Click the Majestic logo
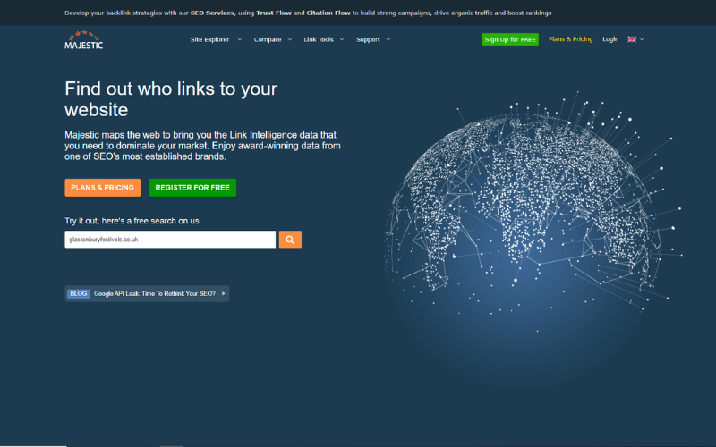 pos(83,40)
